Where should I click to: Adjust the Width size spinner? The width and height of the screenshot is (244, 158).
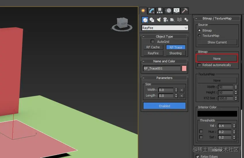pyautogui.click(x=176, y=90)
